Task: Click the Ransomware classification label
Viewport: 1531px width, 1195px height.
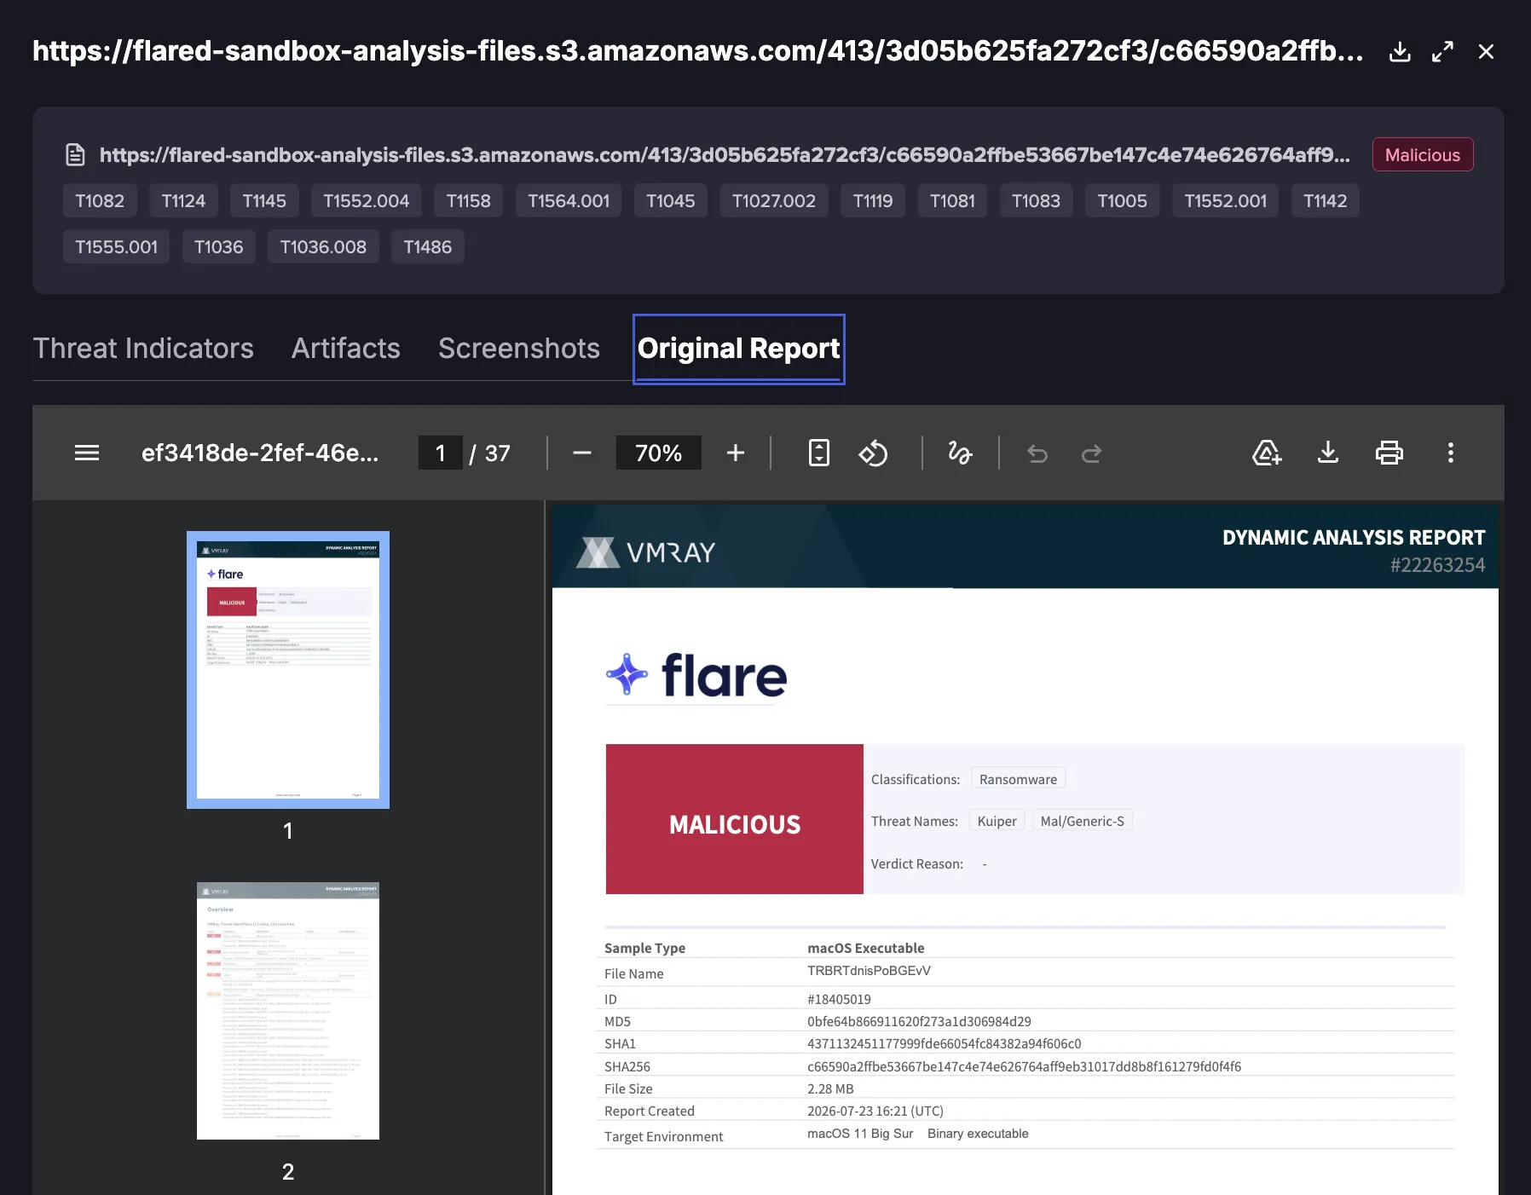Action: tap(1018, 779)
